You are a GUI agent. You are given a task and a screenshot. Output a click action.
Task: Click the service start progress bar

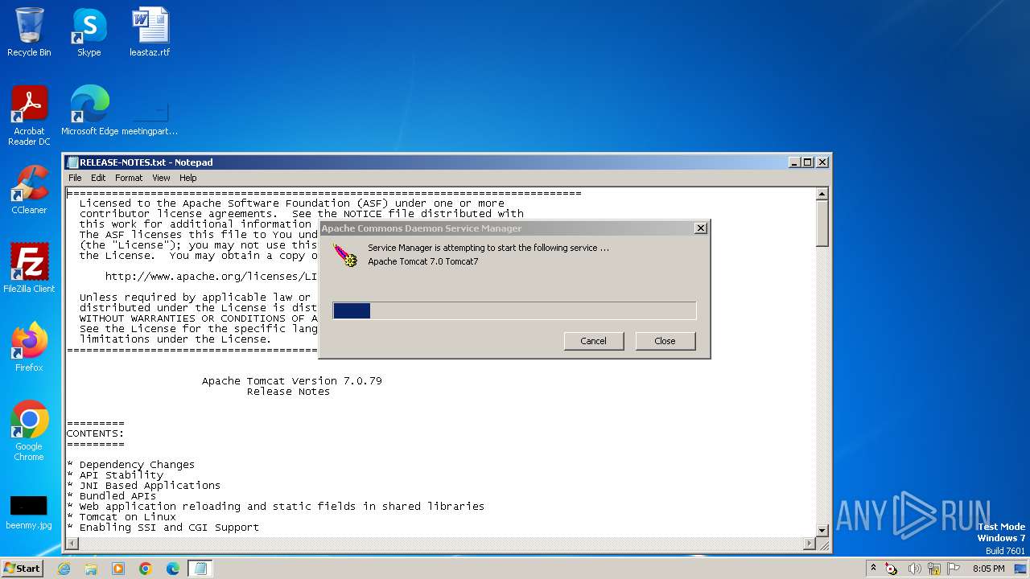514,310
